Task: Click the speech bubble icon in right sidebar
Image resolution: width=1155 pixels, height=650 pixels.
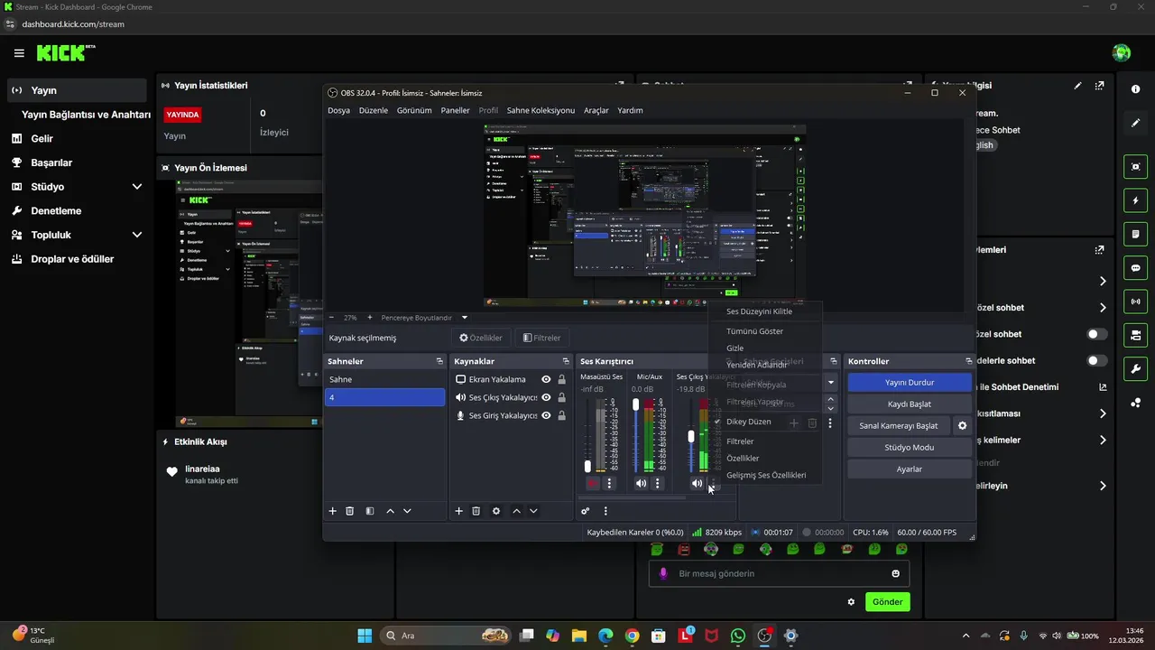Action: tap(1135, 268)
